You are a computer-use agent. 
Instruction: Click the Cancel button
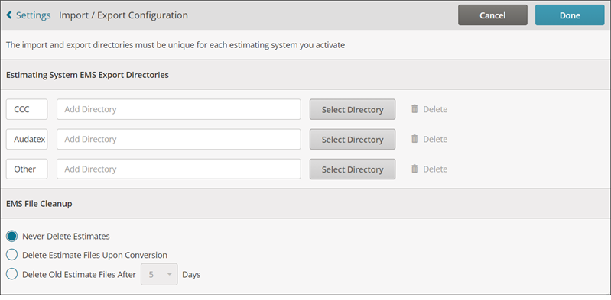492,15
